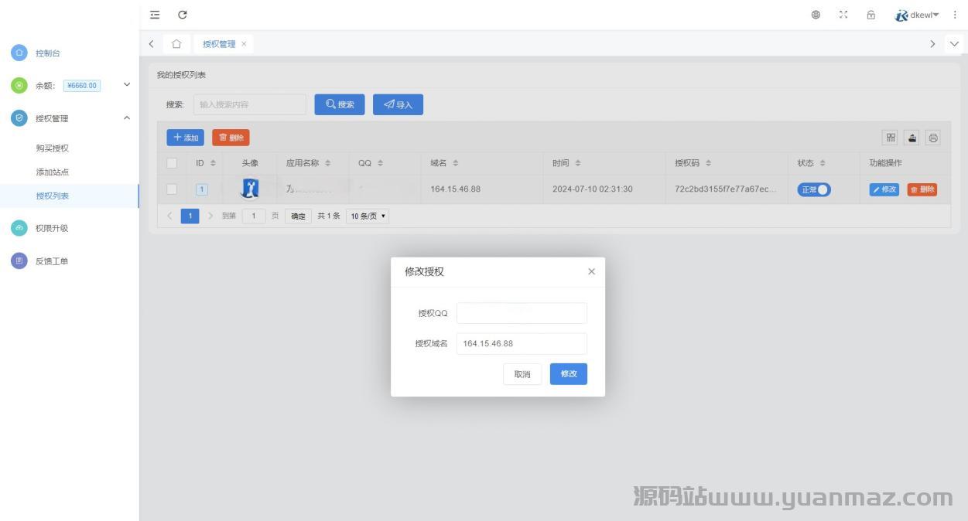Open the globe website icon
The height and width of the screenshot is (521, 968).
[816, 15]
